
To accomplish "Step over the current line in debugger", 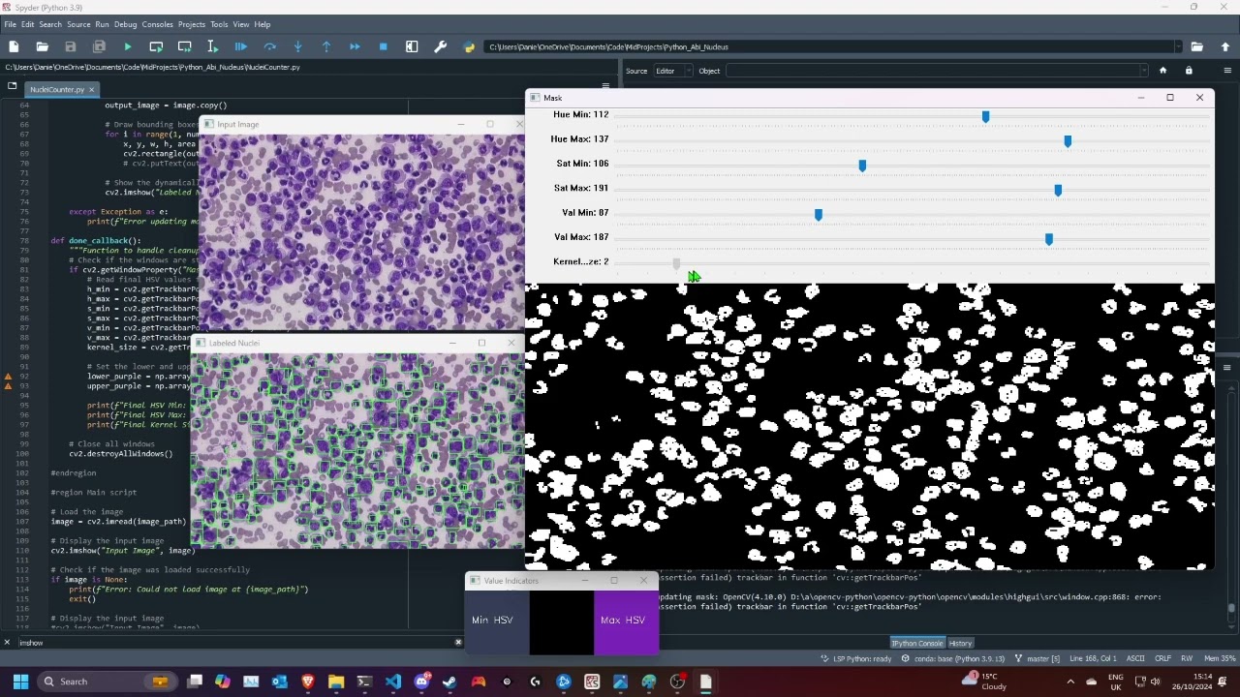I will [x=269, y=46].
